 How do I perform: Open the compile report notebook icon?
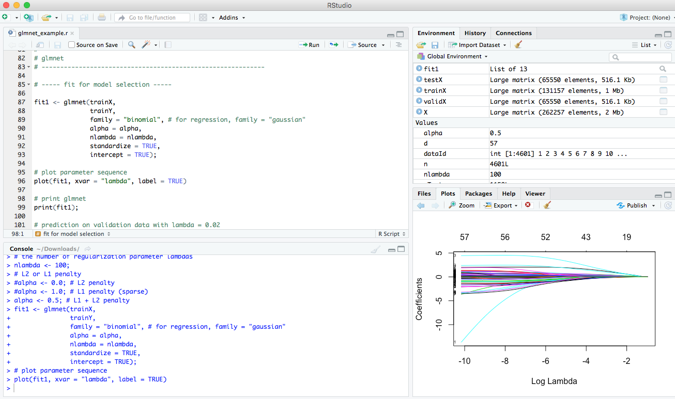point(167,45)
